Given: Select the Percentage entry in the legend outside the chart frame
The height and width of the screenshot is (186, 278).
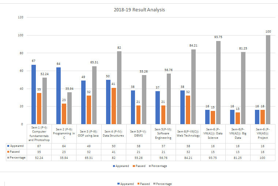Looking at the screenshot, I should (163, 184).
